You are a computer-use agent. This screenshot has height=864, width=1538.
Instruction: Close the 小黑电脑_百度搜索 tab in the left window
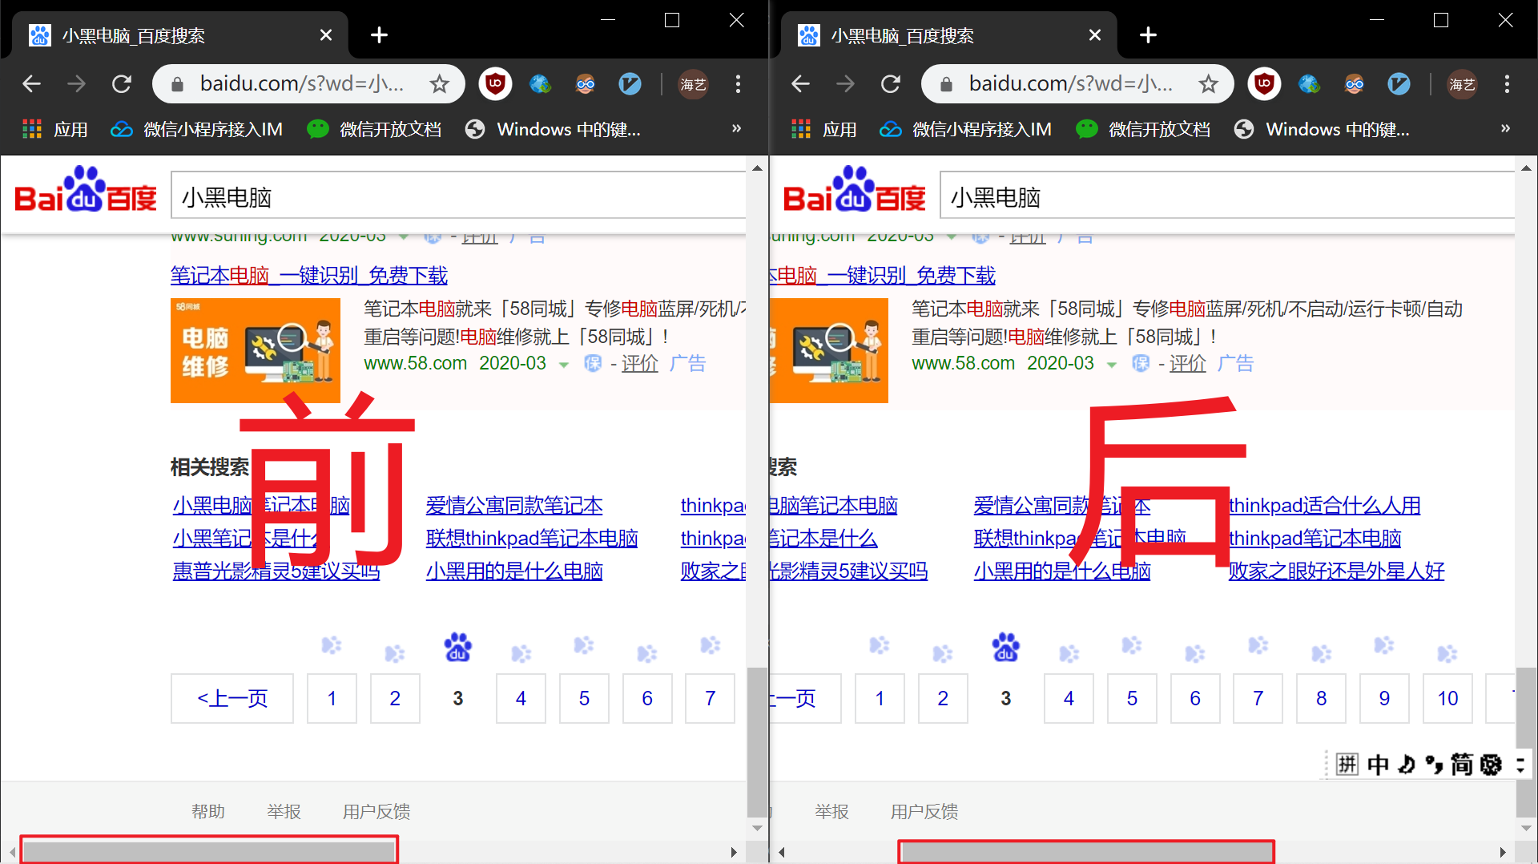click(325, 35)
